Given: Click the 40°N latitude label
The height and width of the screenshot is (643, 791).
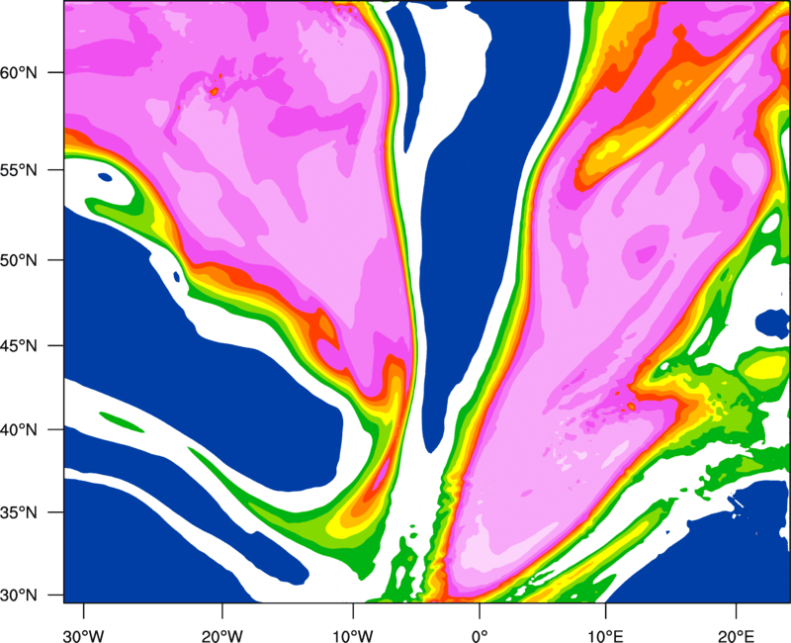Looking at the screenshot, I should 19,429.
